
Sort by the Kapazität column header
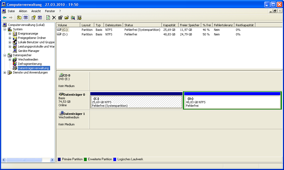[x=170, y=25]
